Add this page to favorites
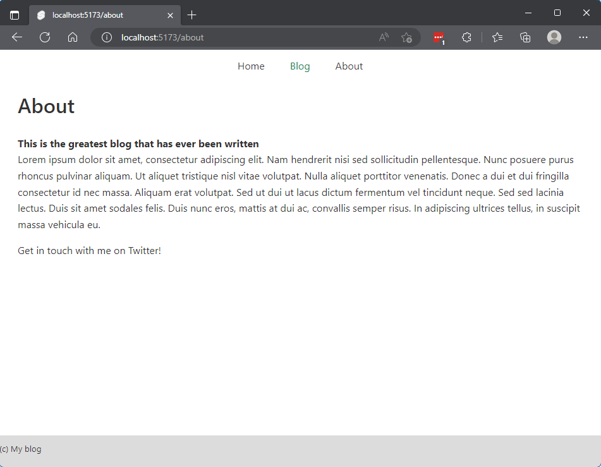This screenshot has height=467, width=601. (x=407, y=37)
